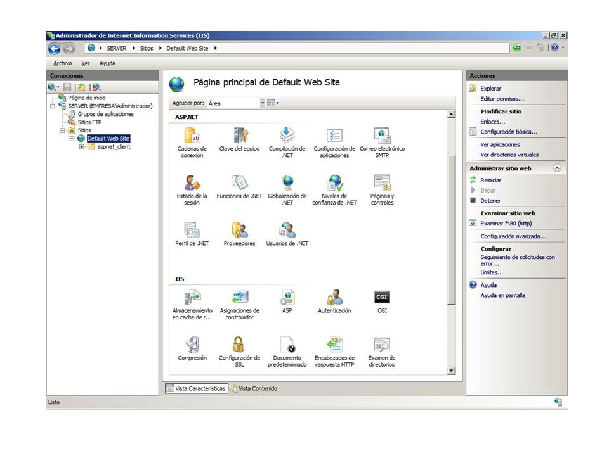609x456 pixels.
Task: Open Cadenas de conexión feature
Action: pyautogui.click(x=192, y=142)
